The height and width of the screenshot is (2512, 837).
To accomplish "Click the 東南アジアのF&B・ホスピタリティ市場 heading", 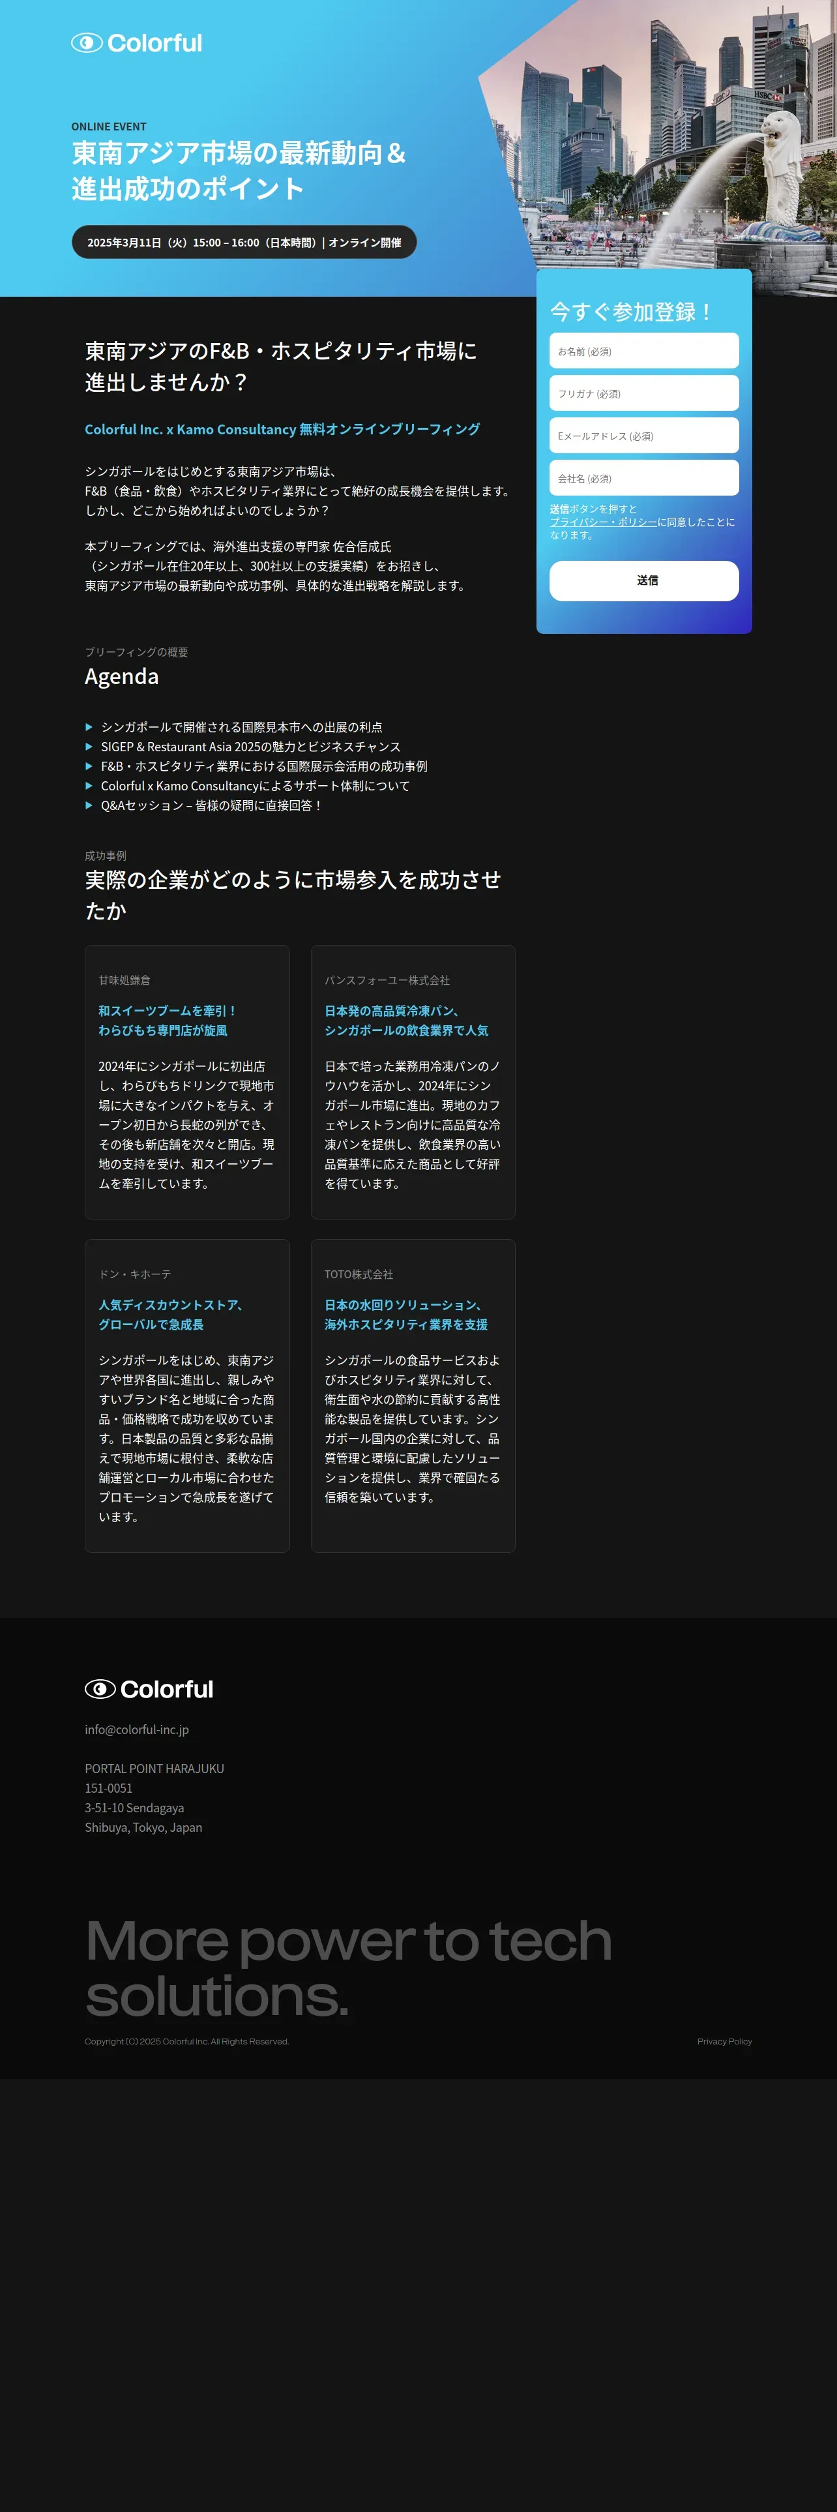I will point(280,366).
